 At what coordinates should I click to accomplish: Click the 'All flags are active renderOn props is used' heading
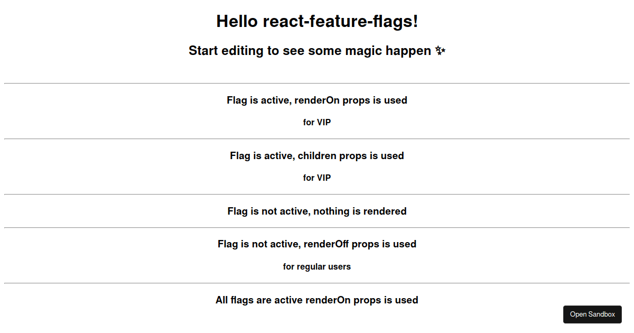pos(316,300)
